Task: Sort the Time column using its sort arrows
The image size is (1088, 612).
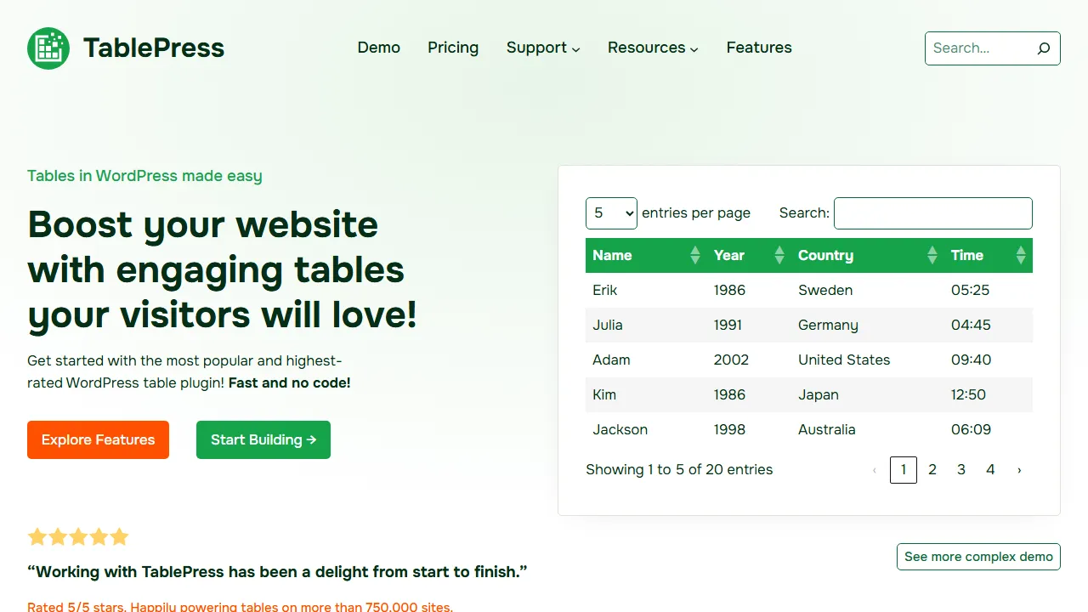Action: click(x=1020, y=255)
